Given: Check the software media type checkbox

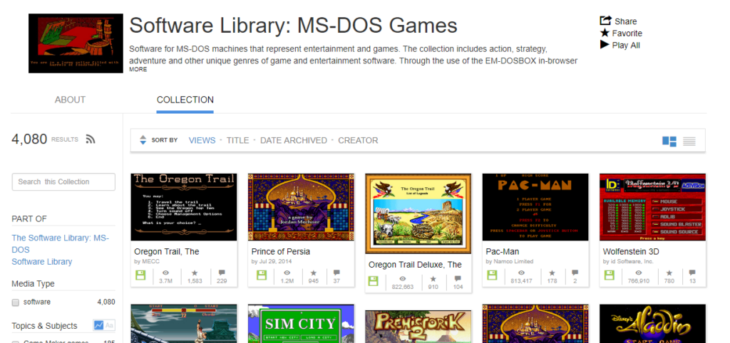Looking at the screenshot, I should tap(16, 302).
